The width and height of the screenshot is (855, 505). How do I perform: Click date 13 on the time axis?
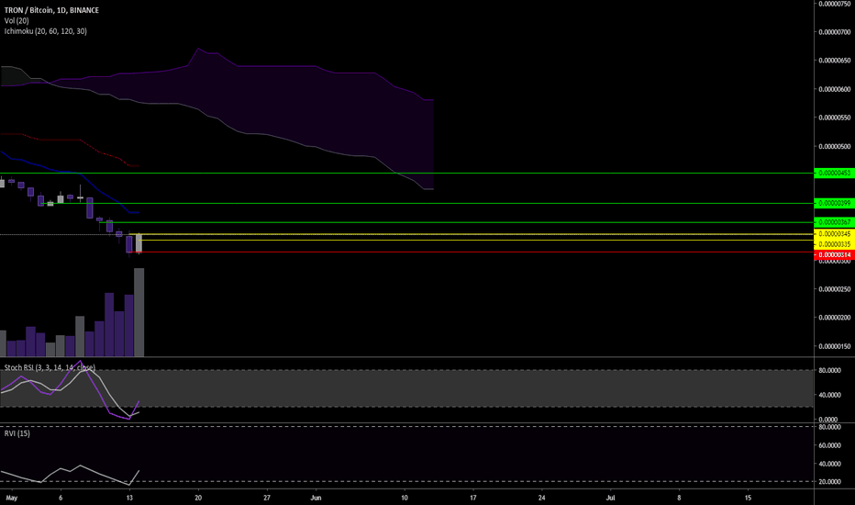(x=129, y=498)
